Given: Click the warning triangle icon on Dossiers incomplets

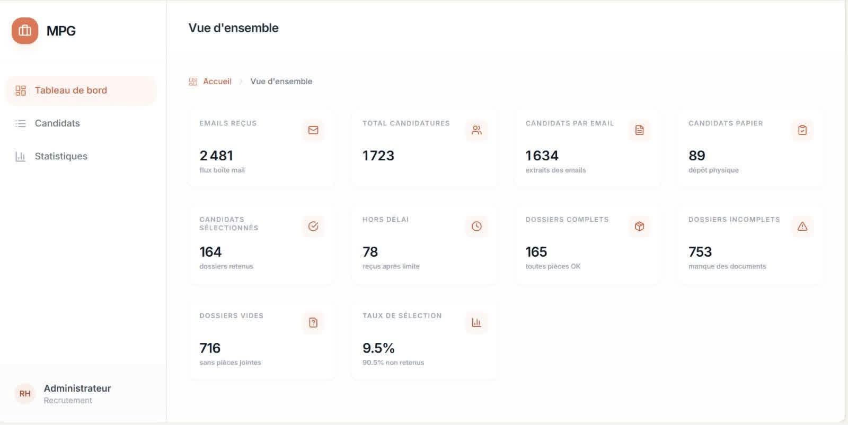Looking at the screenshot, I should [x=802, y=227].
